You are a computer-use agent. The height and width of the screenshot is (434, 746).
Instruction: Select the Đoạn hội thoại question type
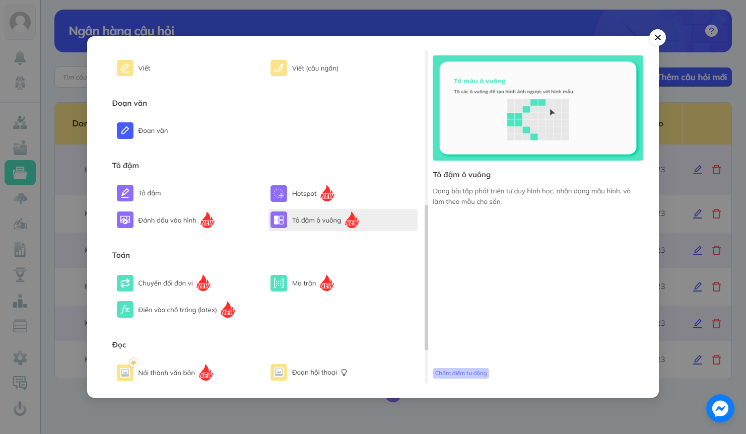(x=309, y=373)
